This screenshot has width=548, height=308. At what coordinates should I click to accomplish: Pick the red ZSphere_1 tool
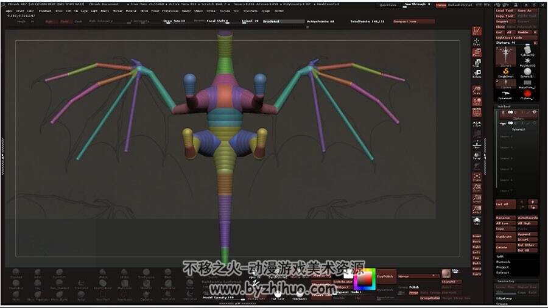pyautogui.click(x=527, y=94)
